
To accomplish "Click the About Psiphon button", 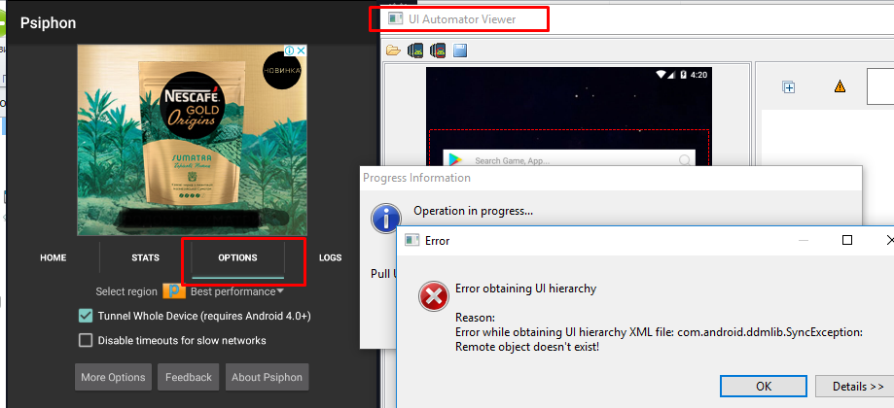I will [x=267, y=377].
